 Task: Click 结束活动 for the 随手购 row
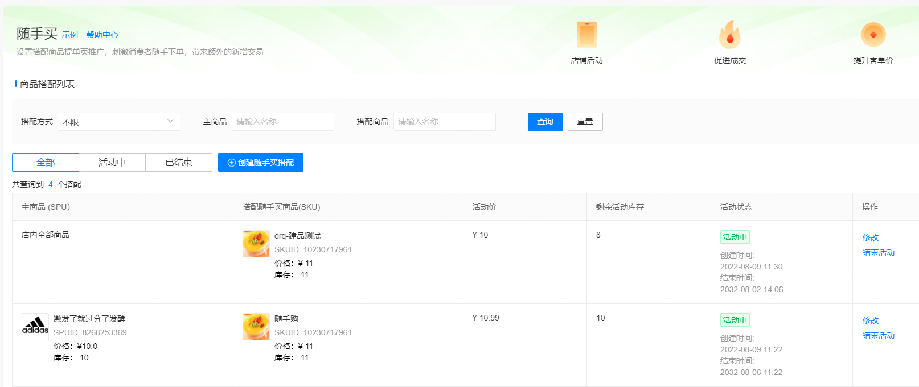878,335
